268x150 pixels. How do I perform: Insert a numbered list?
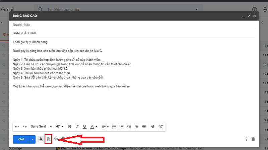click(114, 127)
